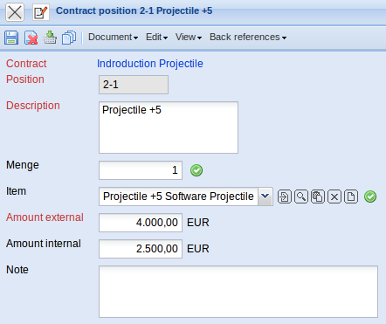Expand the Item dropdown arrow

[265, 196]
